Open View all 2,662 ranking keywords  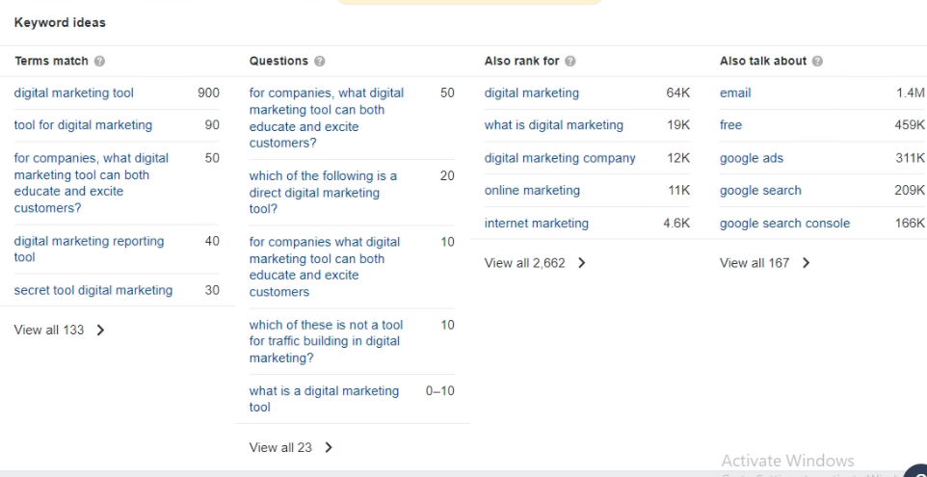tap(524, 263)
